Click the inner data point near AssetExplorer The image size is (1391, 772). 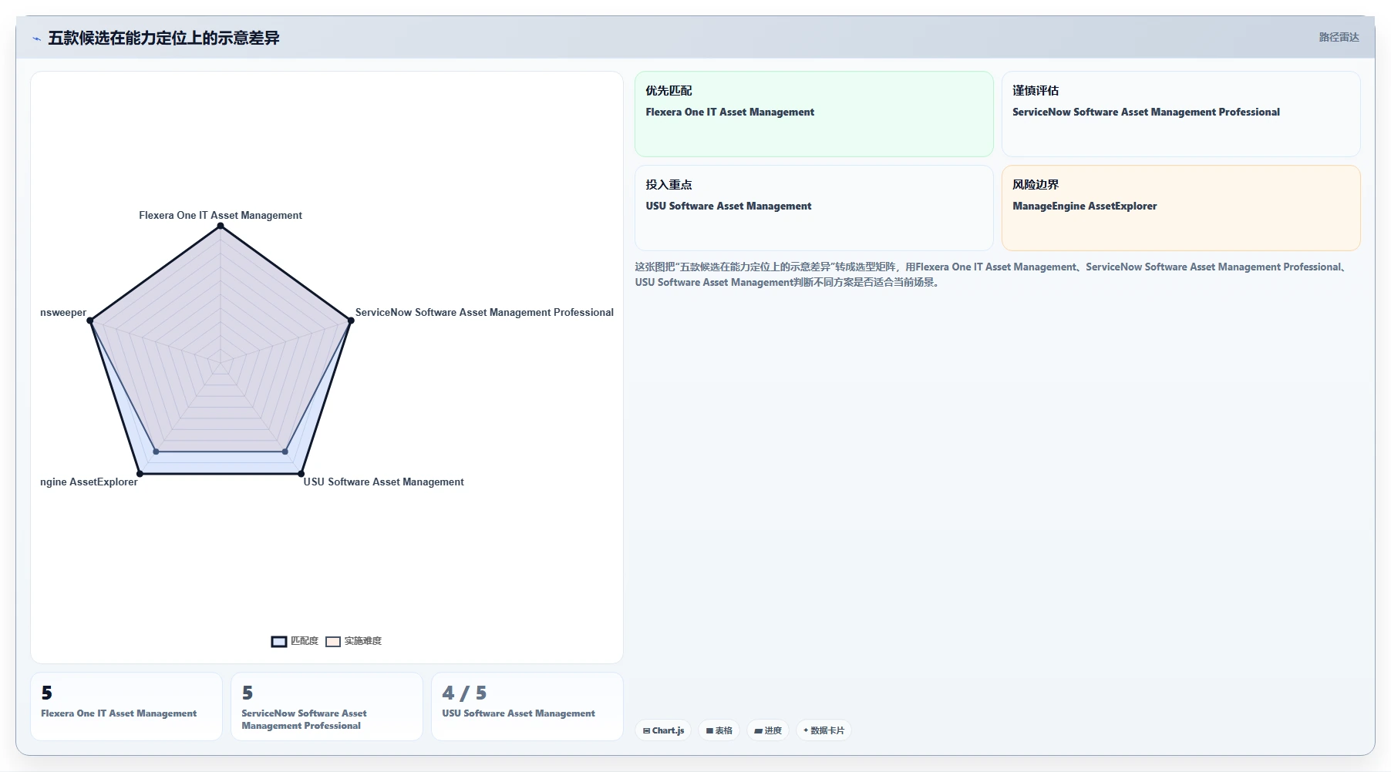pyautogui.click(x=156, y=451)
